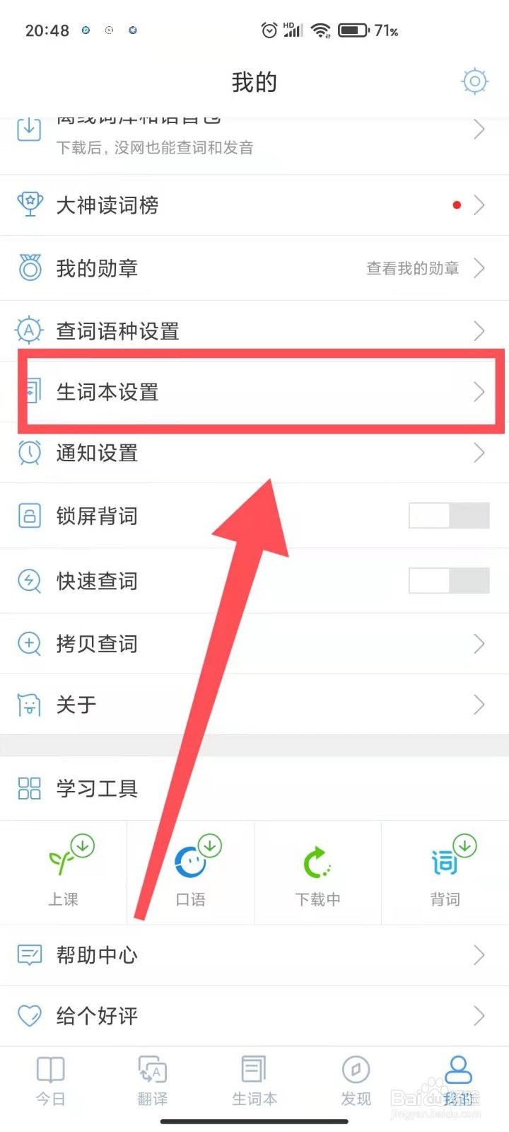
Task: Enable the 锁屏背词 switch
Action: point(449,516)
